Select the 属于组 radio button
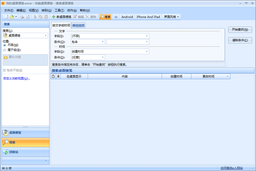 (5, 50)
